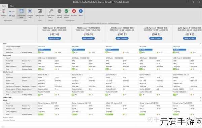Click the $594.61 price text
202x128 pixels.
pos(156,34)
